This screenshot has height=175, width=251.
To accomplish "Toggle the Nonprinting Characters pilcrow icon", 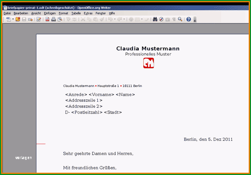I will point(174,19).
